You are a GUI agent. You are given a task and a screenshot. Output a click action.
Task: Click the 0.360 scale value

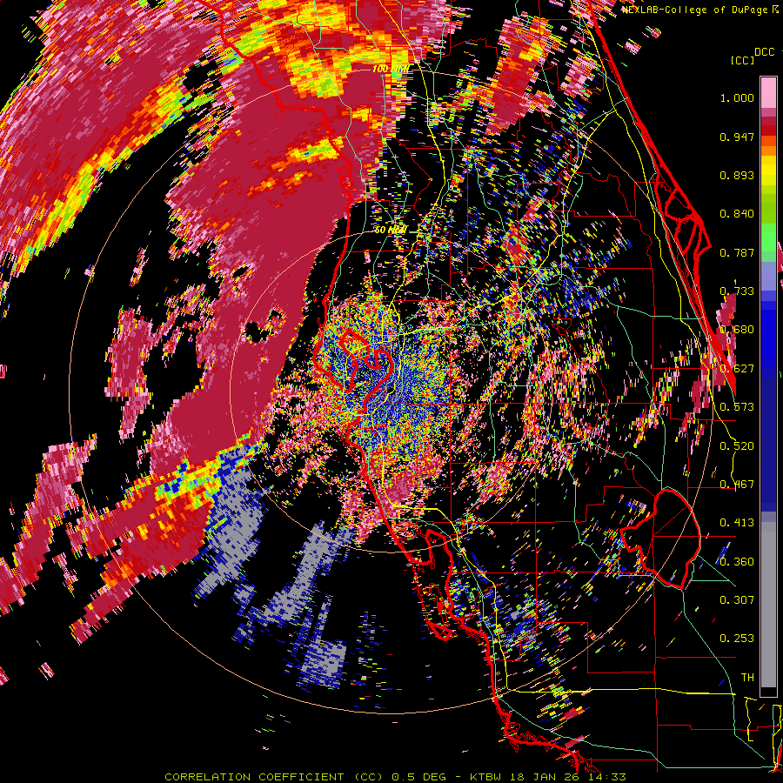pyautogui.click(x=737, y=561)
